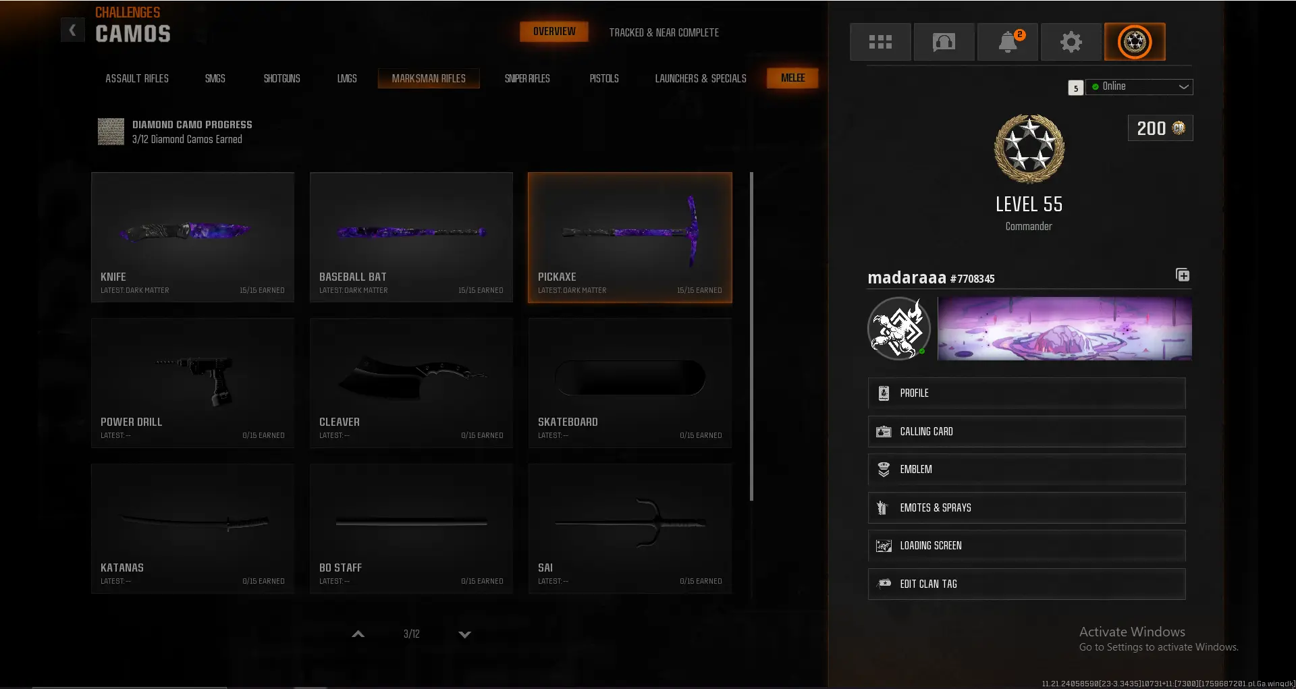Click the Edit Clan Tag row icon
Screen dimensions: 1296x689
(884, 584)
